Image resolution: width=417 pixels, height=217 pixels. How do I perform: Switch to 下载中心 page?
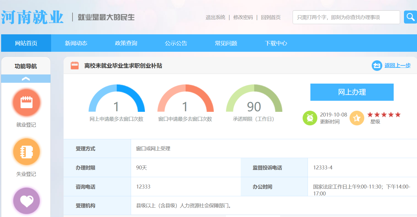[x=276, y=43]
